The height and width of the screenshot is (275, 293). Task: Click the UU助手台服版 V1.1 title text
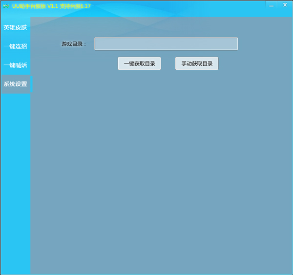point(35,6)
